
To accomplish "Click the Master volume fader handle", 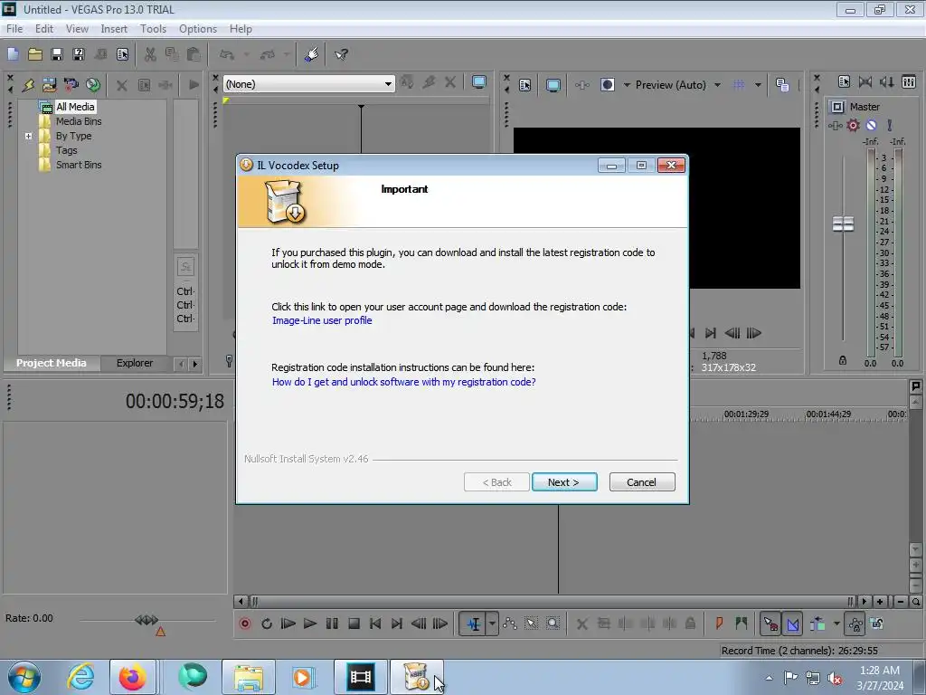I will click(x=843, y=224).
